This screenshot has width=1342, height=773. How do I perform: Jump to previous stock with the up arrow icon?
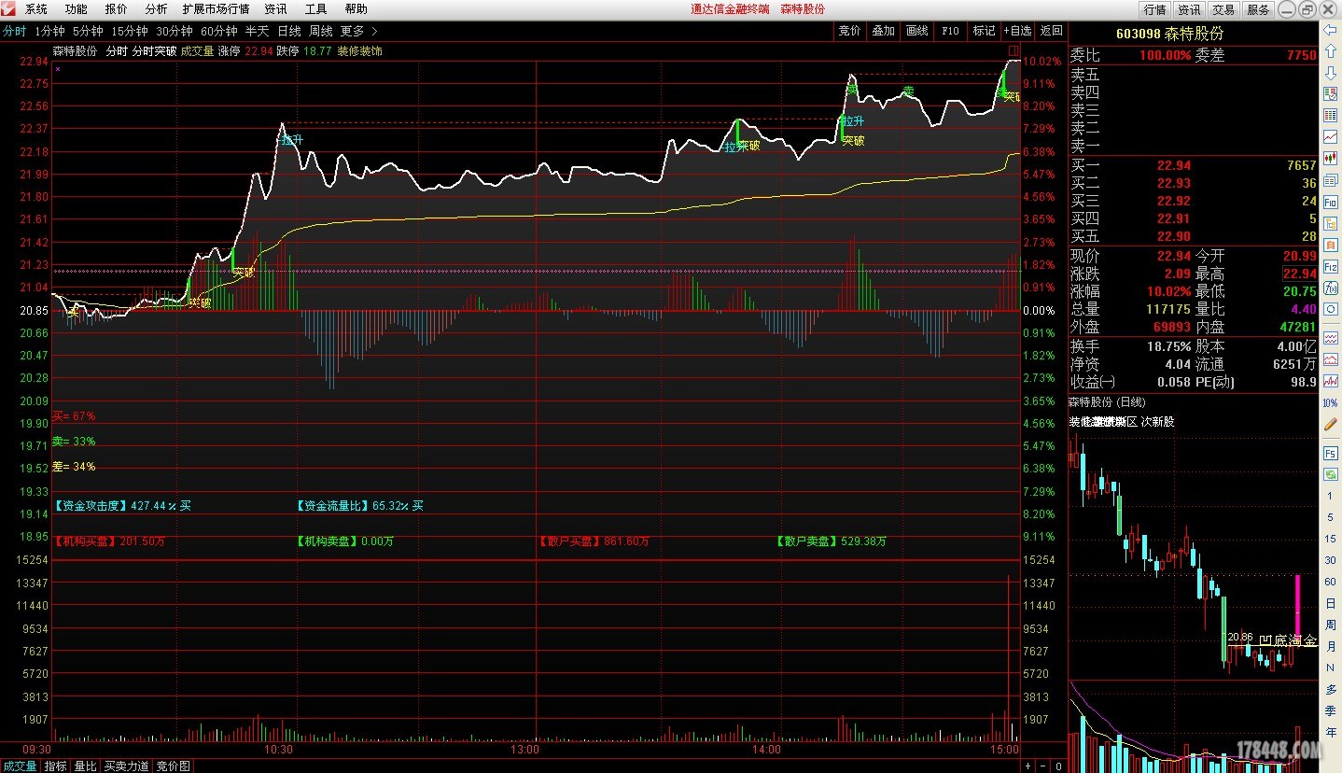1330,52
